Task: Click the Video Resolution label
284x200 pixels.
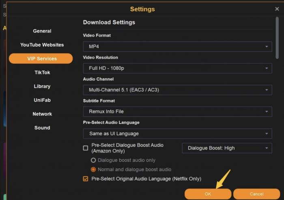Action: 101,57
